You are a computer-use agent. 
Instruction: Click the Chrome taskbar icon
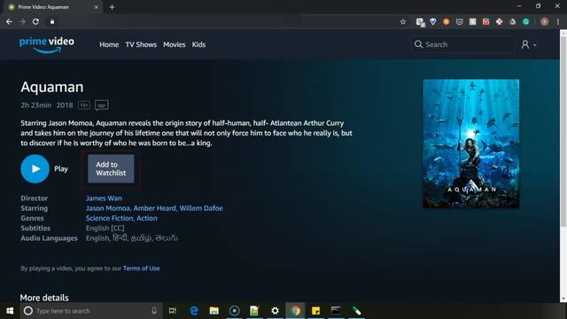click(x=295, y=311)
